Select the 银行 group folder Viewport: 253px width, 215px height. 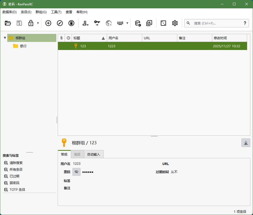point(23,46)
